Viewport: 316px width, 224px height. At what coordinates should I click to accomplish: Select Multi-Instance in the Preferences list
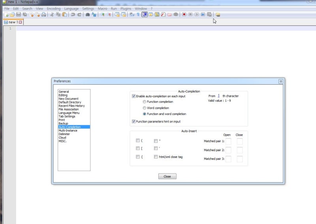68,130
